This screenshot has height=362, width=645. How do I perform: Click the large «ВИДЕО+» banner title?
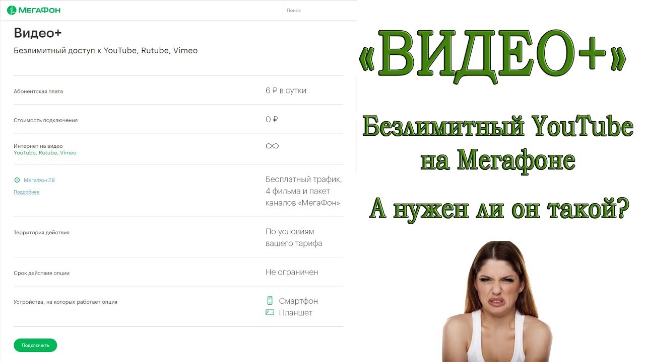(493, 56)
